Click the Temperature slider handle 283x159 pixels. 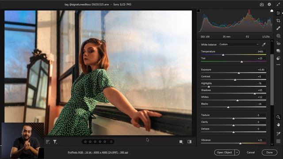223,55
